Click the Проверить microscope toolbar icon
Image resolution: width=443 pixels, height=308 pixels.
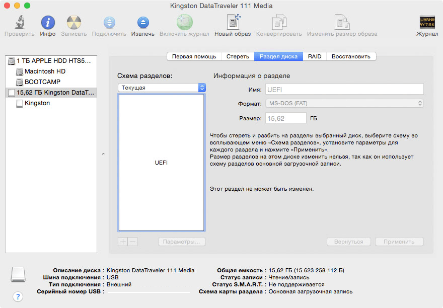tap(20, 23)
